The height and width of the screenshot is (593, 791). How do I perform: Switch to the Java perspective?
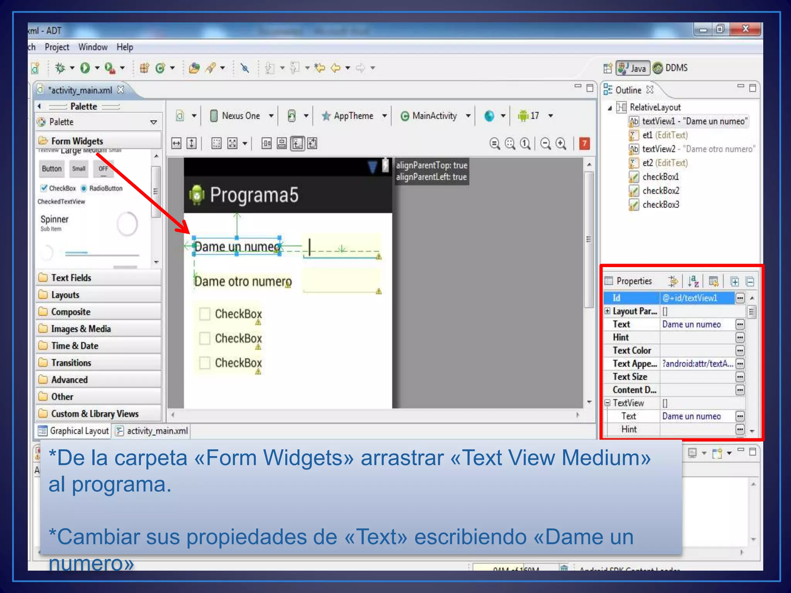point(633,68)
